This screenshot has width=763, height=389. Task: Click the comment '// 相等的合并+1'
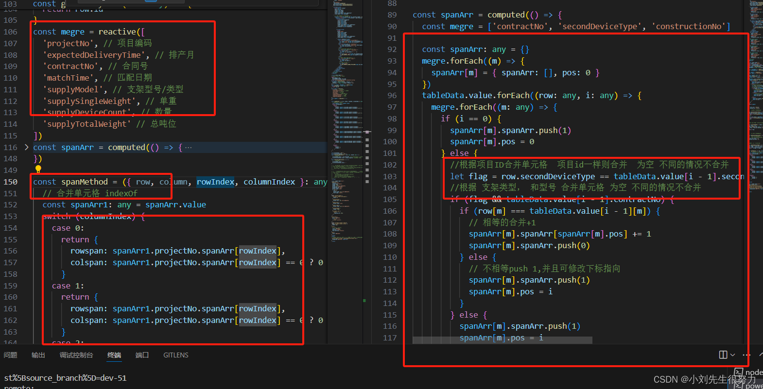point(502,222)
